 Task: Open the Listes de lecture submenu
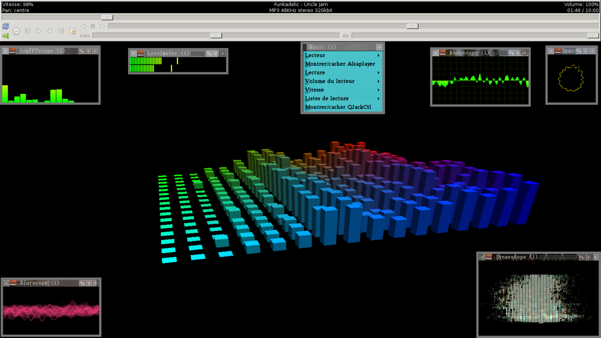(333, 98)
